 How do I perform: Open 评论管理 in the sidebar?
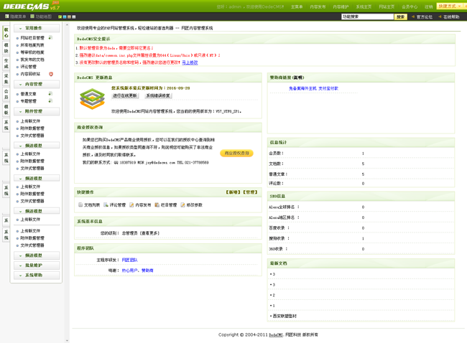coord(28,67)
